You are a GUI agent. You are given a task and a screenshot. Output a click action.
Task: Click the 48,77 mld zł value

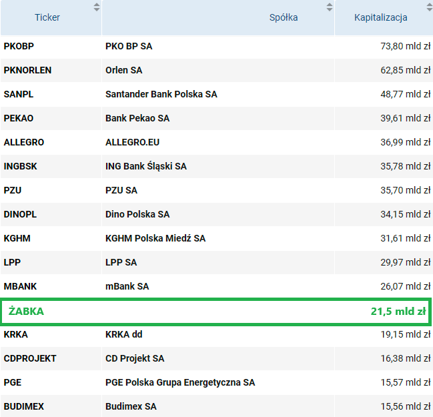pos(406,94)
